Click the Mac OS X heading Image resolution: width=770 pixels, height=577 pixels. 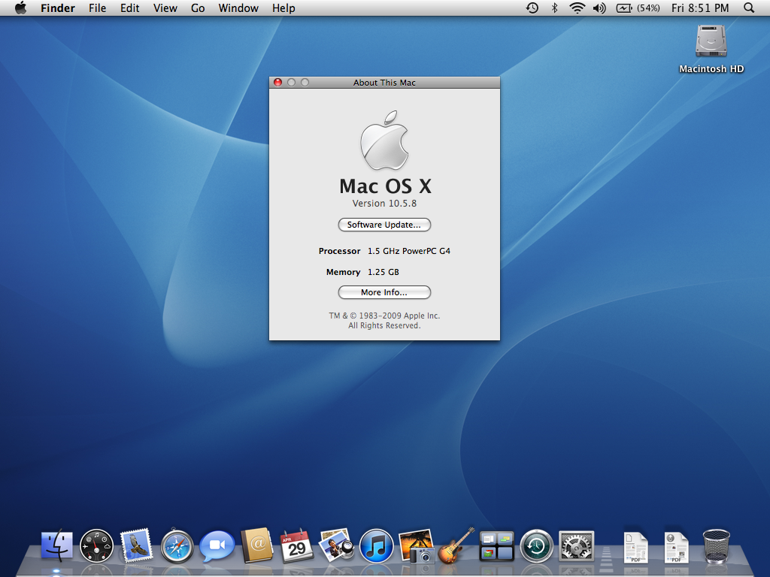pyautogui.click(x=386, y=186)
